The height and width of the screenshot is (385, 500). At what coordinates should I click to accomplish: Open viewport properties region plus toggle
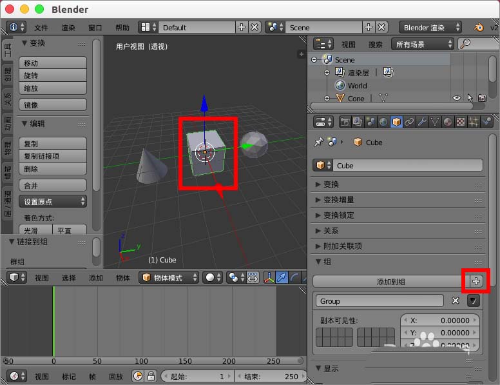(x=301, y=54)
